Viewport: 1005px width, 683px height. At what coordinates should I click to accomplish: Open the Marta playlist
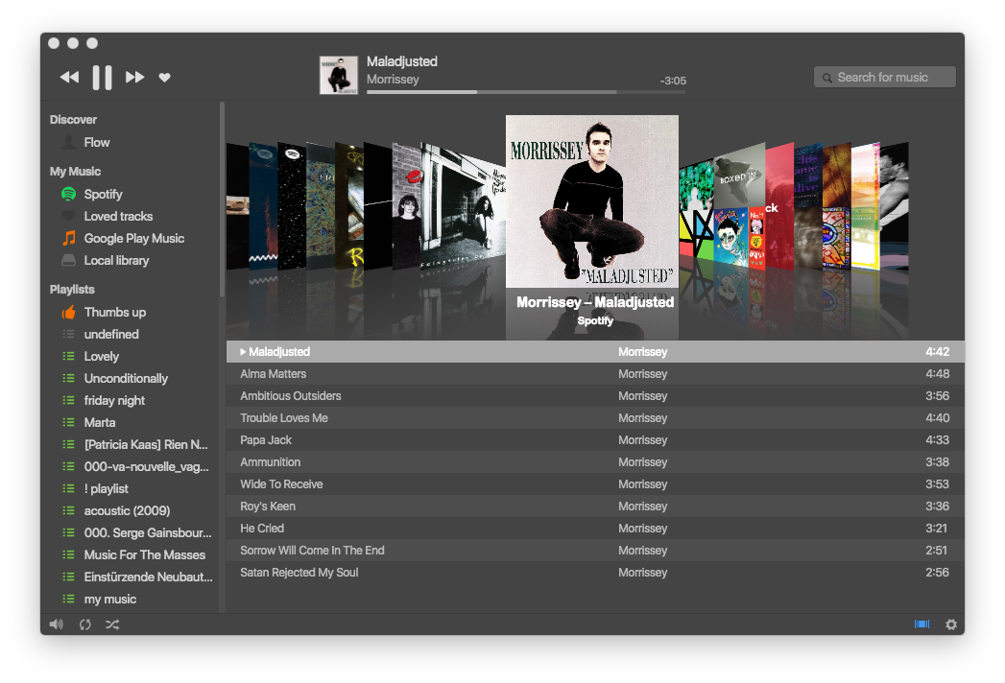pyautogui.click(x=99, y=423)
